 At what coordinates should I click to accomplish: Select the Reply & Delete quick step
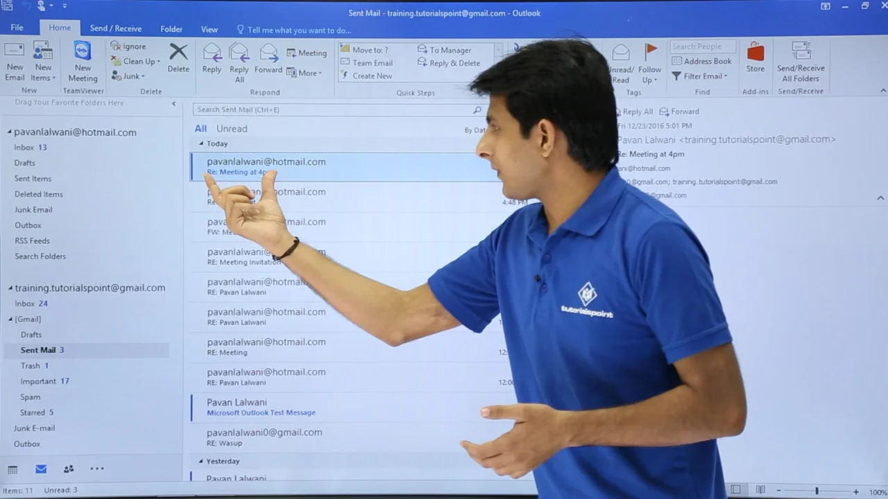[x=449, y=63]
